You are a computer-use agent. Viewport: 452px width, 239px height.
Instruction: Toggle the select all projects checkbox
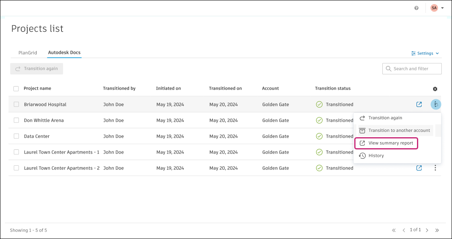tap(16, 89)
